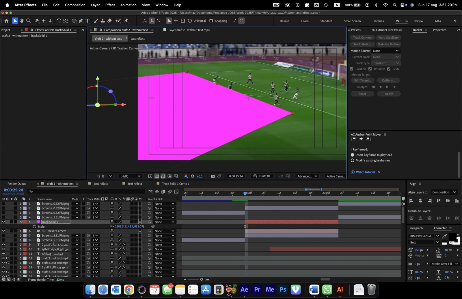This screenshot has height=299, width=462.
Task: Activate the Horizontal Type tool
Action: (x=87, y=21)
